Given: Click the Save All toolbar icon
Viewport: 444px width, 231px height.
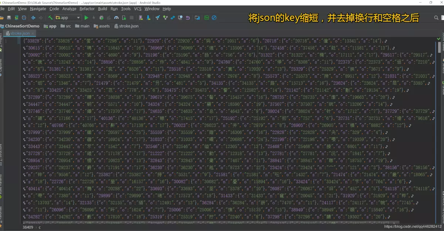Looking at the screenshot, I should point(9,17).
